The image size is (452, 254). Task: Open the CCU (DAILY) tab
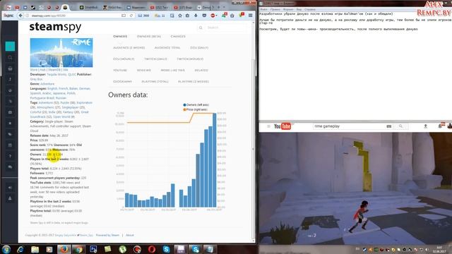point(199,48)
